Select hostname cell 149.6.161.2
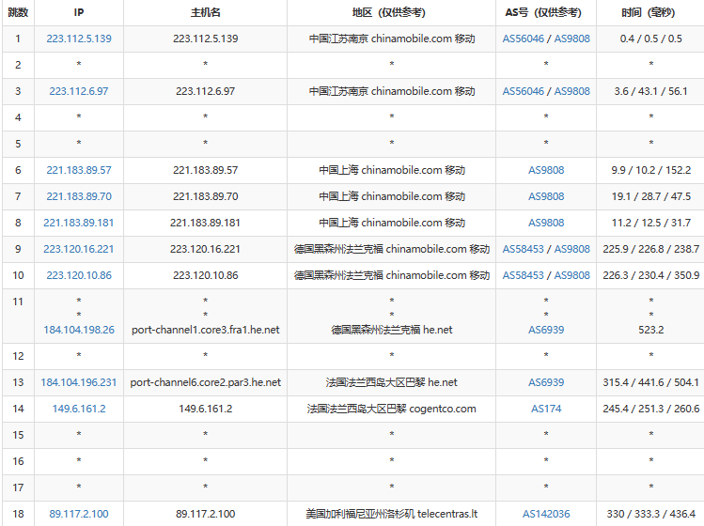 point(205,409)
